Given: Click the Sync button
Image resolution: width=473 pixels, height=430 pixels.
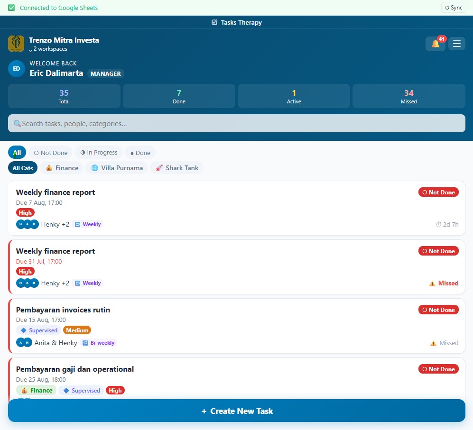Looking at the screenshot, I should pos(454,8).
